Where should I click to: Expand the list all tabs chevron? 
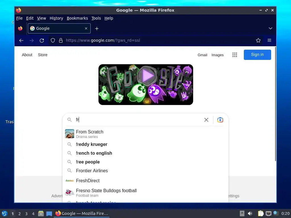coord(271,28)
